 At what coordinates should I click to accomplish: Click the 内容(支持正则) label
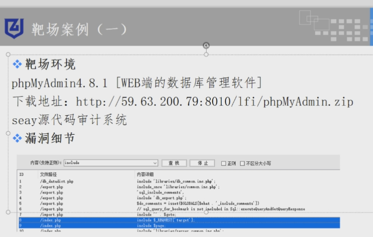46,163
